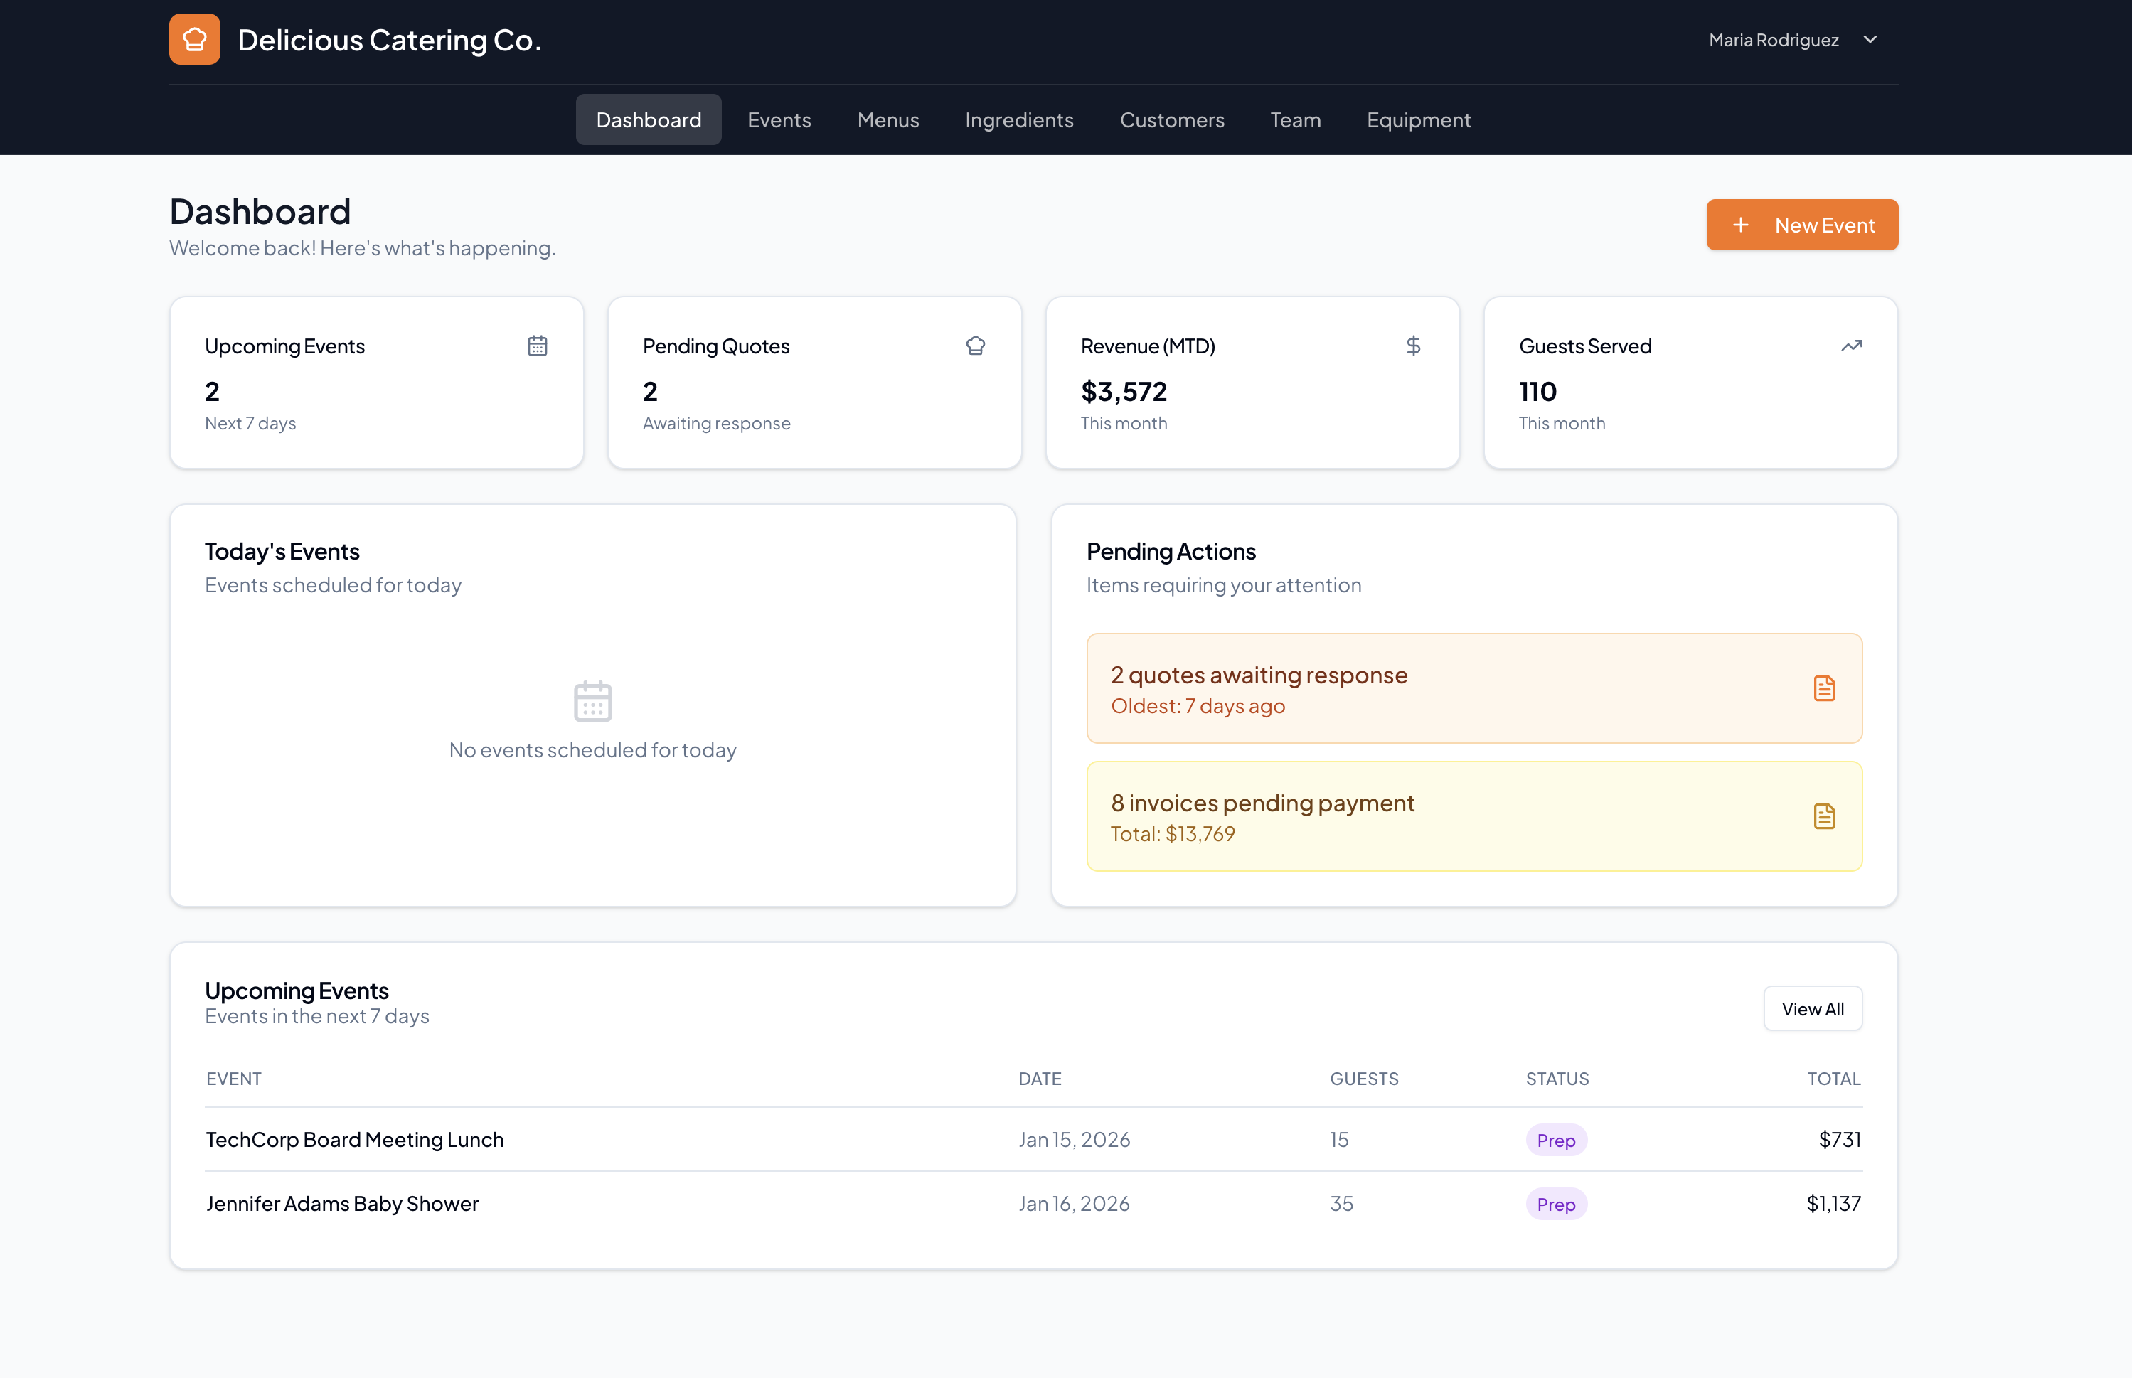Viewport: 2132px width, 1378px height.
Task: Open Jennifer Adams Baby Shower event
Action: pos(342,1204)
